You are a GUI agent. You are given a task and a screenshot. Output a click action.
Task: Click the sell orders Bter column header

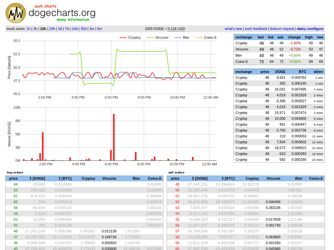click(299, 179)
